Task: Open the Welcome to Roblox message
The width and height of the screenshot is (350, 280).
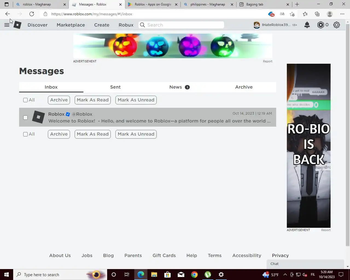Action: [x=148, y=117]
